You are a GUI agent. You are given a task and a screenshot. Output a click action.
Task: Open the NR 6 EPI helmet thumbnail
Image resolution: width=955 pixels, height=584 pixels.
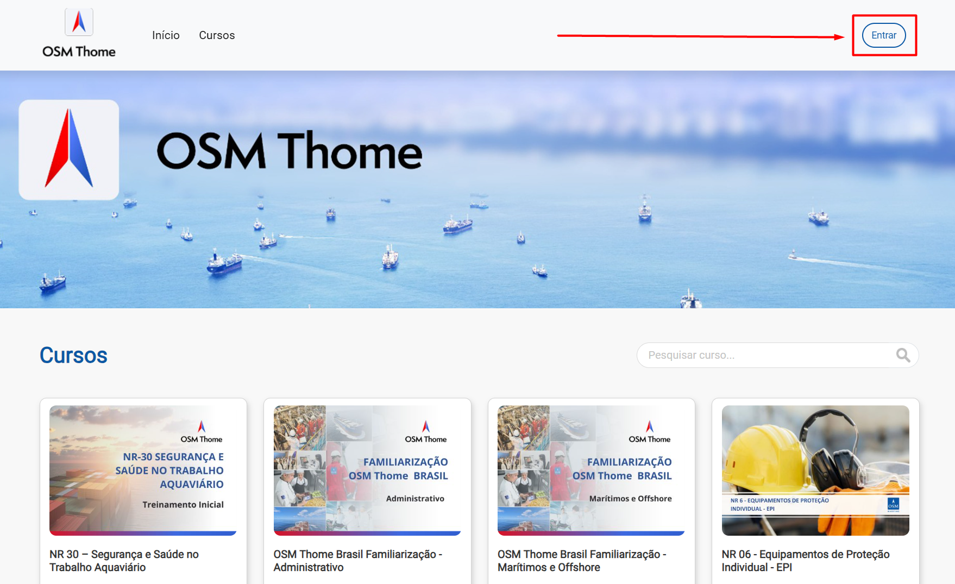click(815, 471)
